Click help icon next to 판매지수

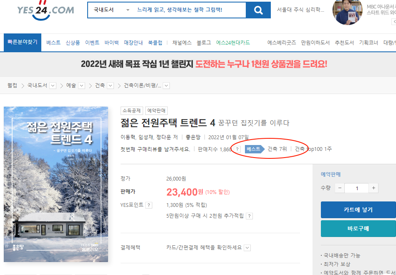(237, 149)
